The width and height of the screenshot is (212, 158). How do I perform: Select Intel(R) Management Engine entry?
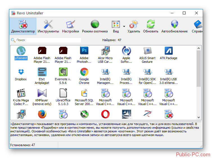point(105,76)
